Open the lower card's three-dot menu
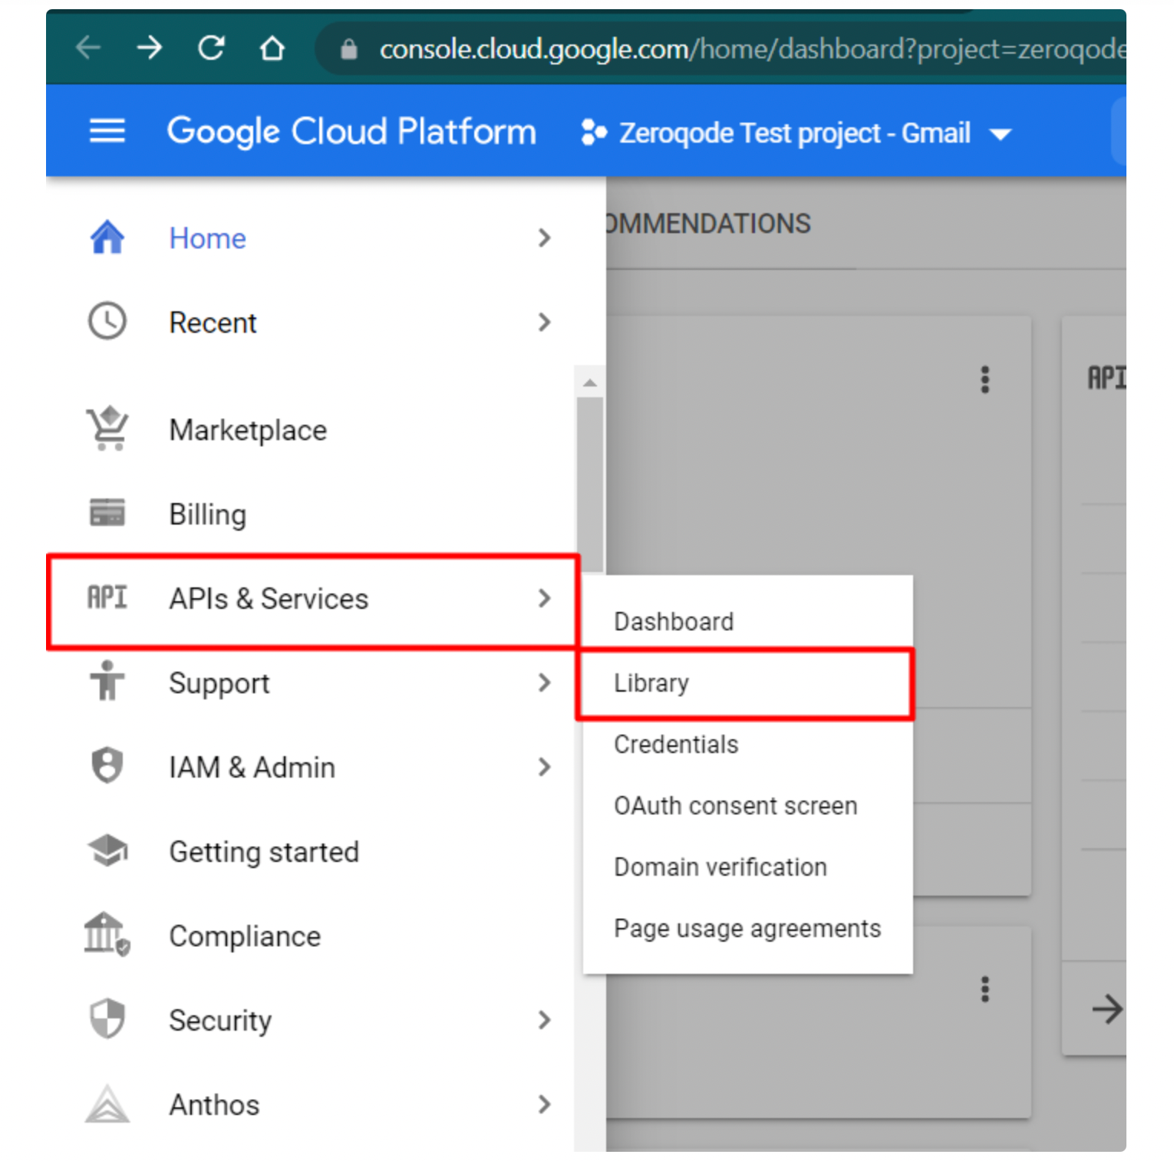The width and height of the screenshot is (1174, 1161). pos(985,989)
